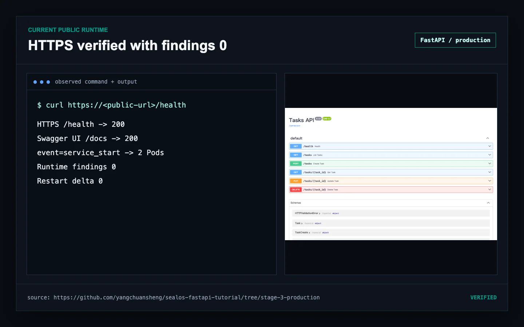Collapse the Schemas section chevron
The height and width of the screenshot is (327, 524).
click(488, 203)
